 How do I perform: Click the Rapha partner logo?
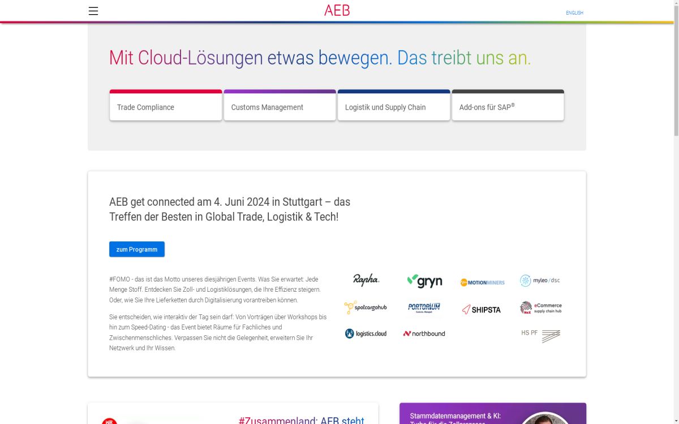click(366, 280)
